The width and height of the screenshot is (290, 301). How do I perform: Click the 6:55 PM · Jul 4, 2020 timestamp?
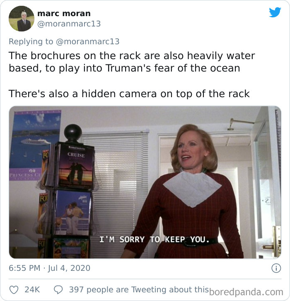click(49, 268)
